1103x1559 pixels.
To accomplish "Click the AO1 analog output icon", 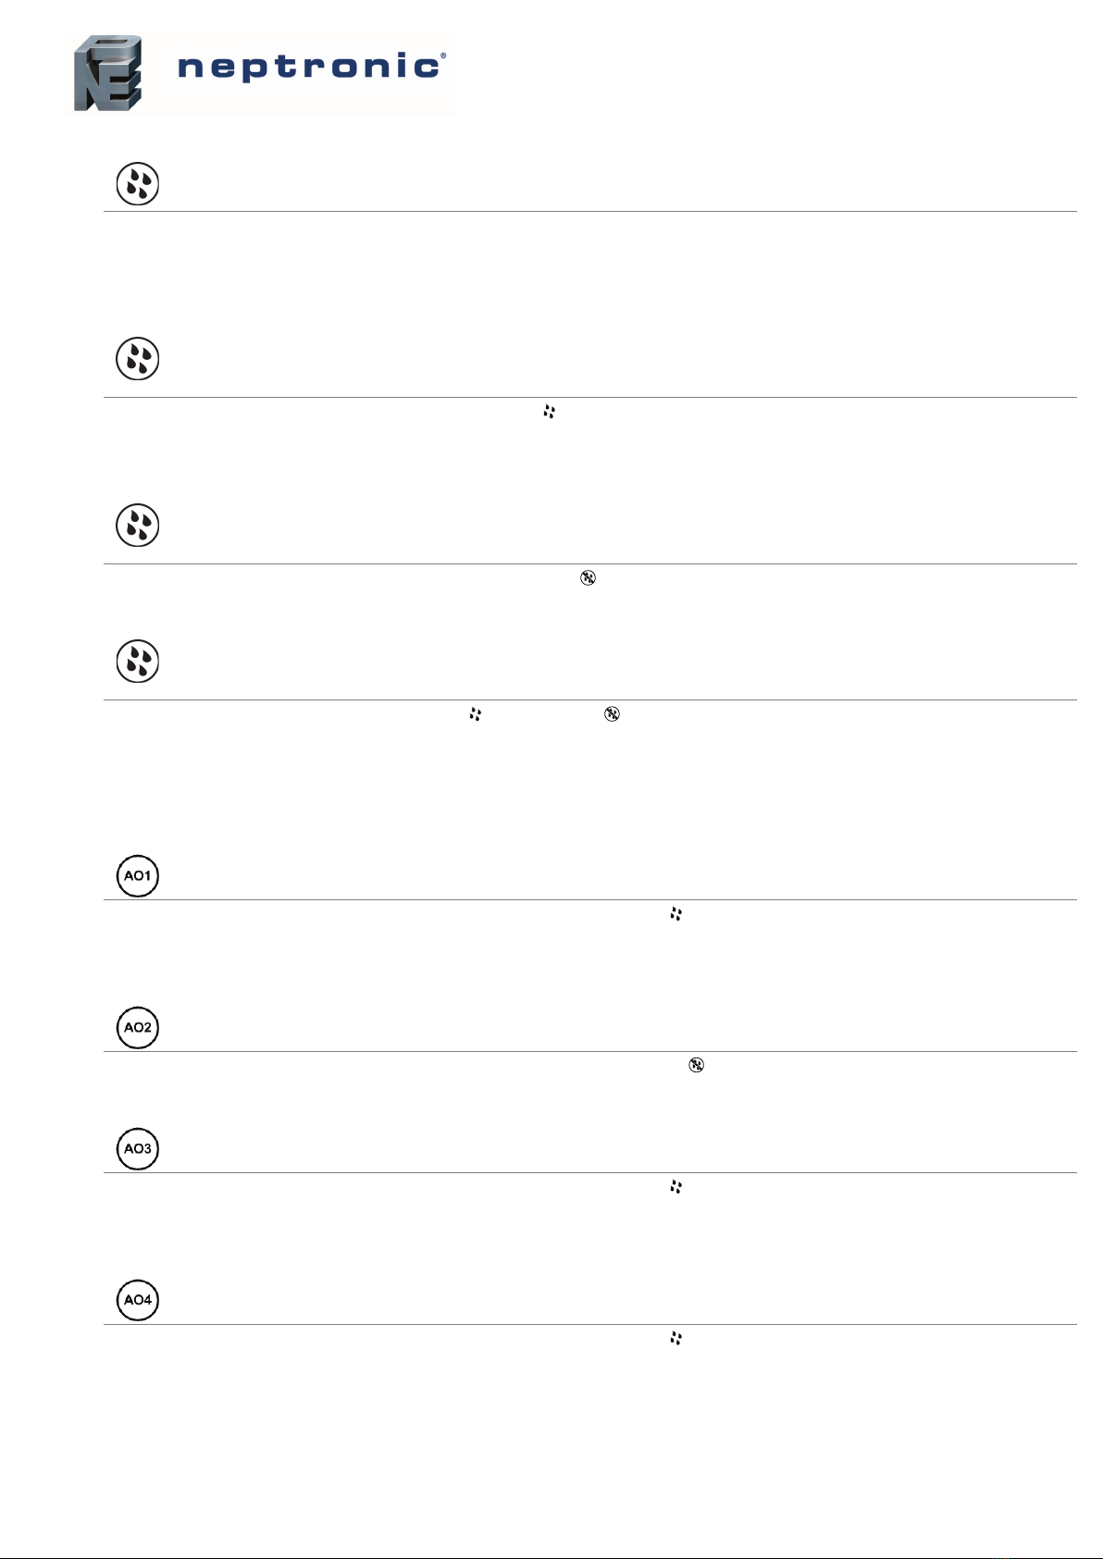I will pos(137,876).
